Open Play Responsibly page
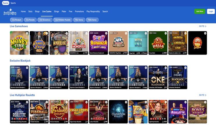216x125 pixels. [x=93, y=12]
